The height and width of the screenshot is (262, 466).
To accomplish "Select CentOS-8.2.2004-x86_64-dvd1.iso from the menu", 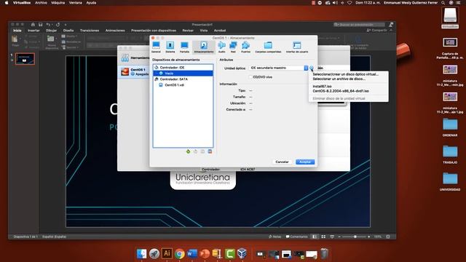I will (341, 91).
